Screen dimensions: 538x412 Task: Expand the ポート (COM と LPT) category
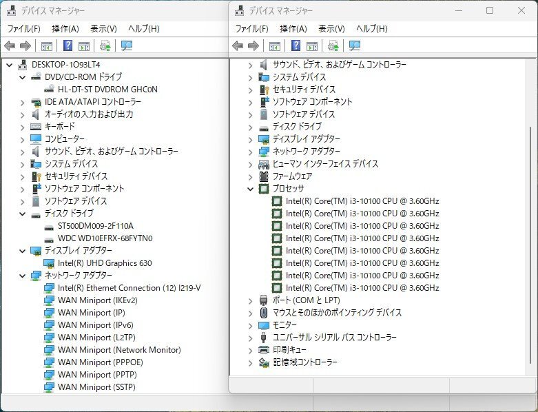pyautogui.click(x=251, y=300)
